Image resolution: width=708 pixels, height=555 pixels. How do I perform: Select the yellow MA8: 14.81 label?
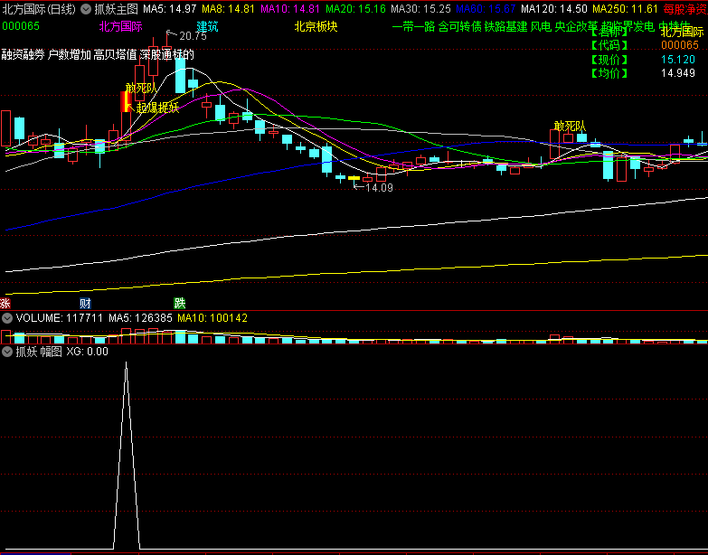[228, 8]
